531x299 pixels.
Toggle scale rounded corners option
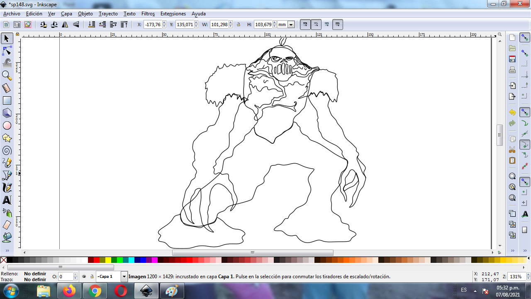point(316,25)
